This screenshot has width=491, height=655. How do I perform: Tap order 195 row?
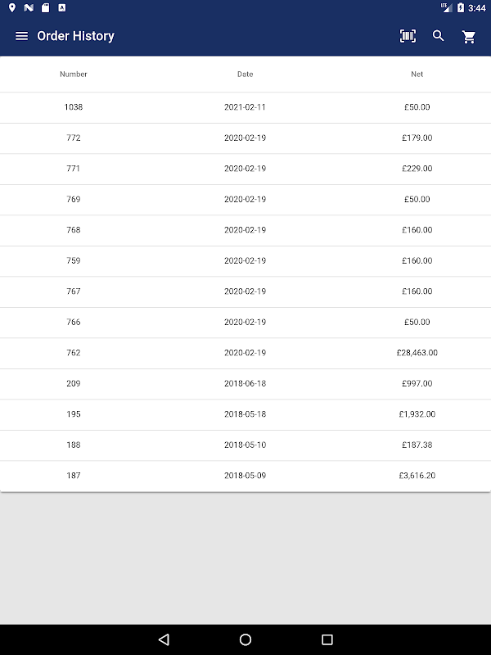74,414
